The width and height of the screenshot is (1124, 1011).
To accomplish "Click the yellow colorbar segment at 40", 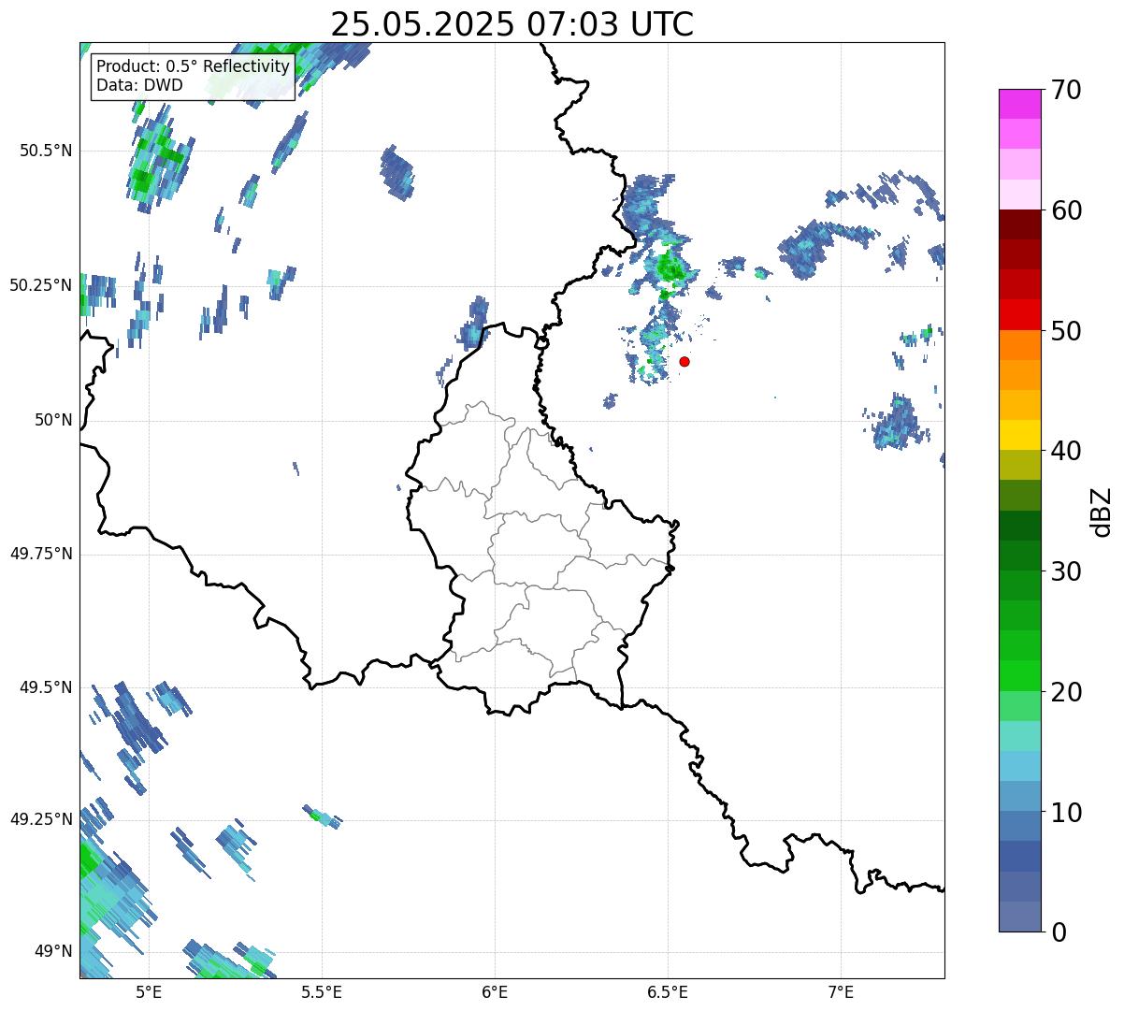I will tap(1019, 435).
